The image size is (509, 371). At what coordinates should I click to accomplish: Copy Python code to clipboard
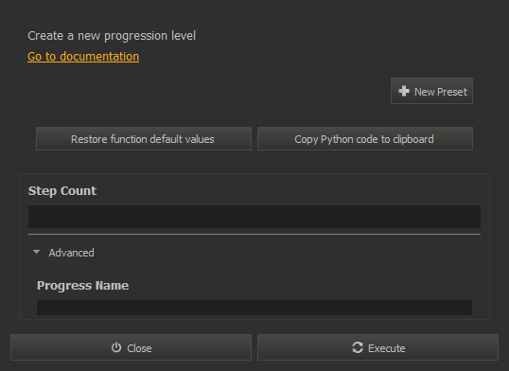tap(365, 139)
